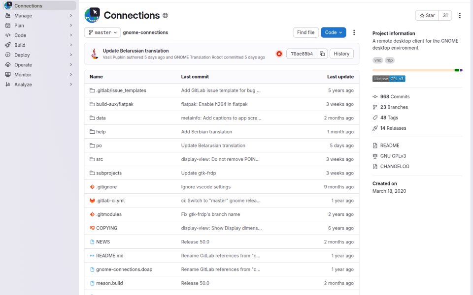The height and width of the screenshot is (295, 473).
Task: Click the README.md markdown file icon
Action: tap(92, 256)
